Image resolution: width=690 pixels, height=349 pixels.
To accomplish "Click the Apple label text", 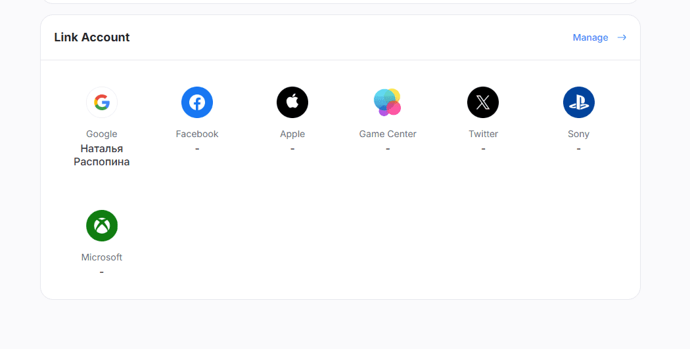I will (x=292, y=134).
